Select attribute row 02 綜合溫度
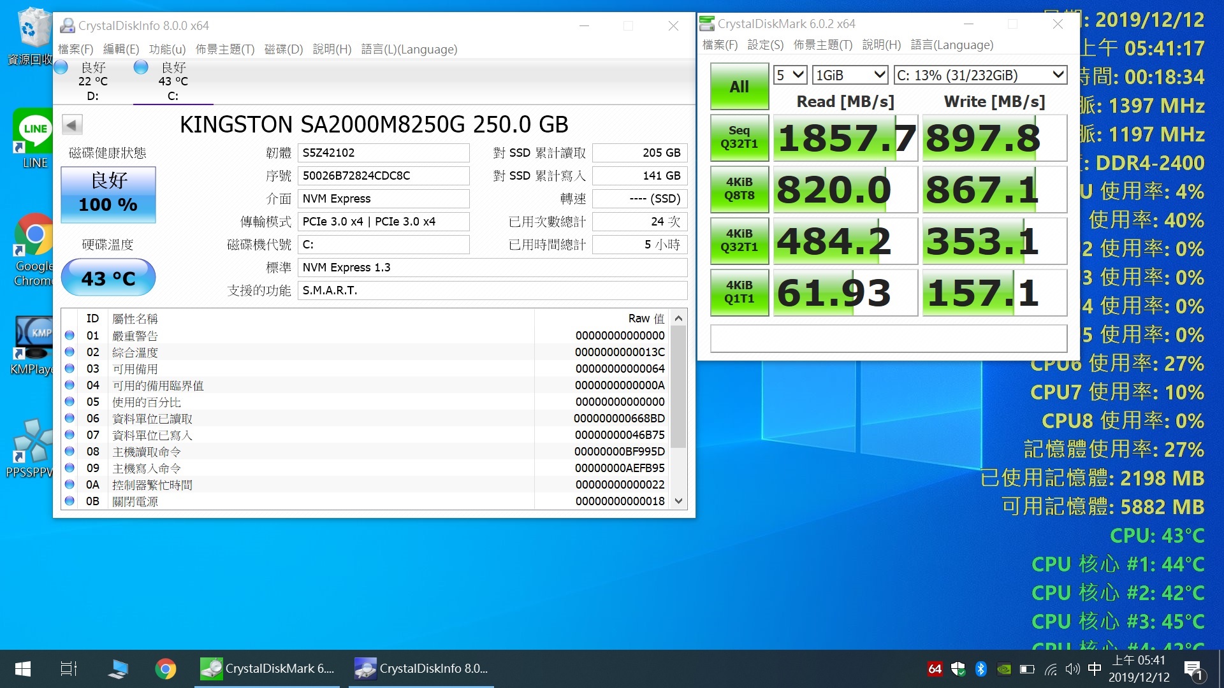 [x=366, y=352]
